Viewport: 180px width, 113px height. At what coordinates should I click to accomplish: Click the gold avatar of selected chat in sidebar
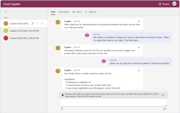click(x=6, y=23)
